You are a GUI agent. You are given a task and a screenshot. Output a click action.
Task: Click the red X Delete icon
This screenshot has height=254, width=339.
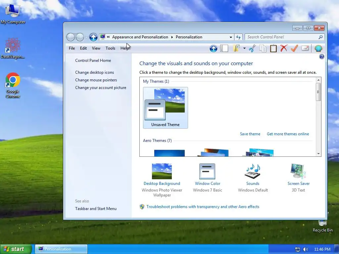click(x=284, y=48)
